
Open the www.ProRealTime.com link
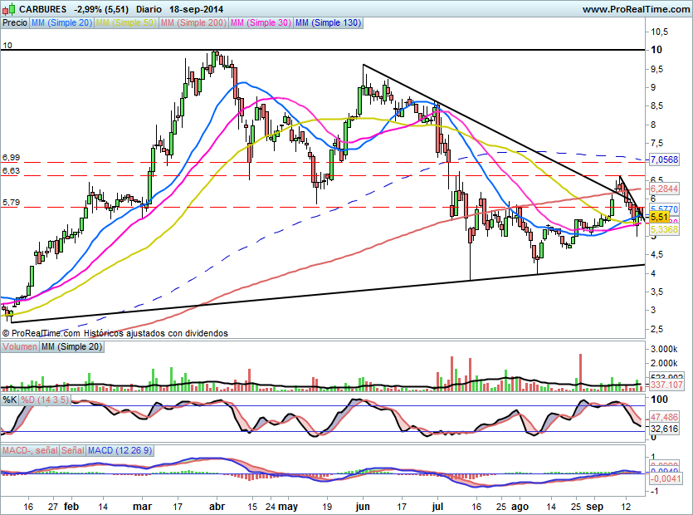635,9
